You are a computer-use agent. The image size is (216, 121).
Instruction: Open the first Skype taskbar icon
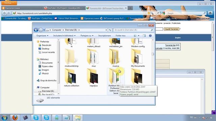point(36,118)
